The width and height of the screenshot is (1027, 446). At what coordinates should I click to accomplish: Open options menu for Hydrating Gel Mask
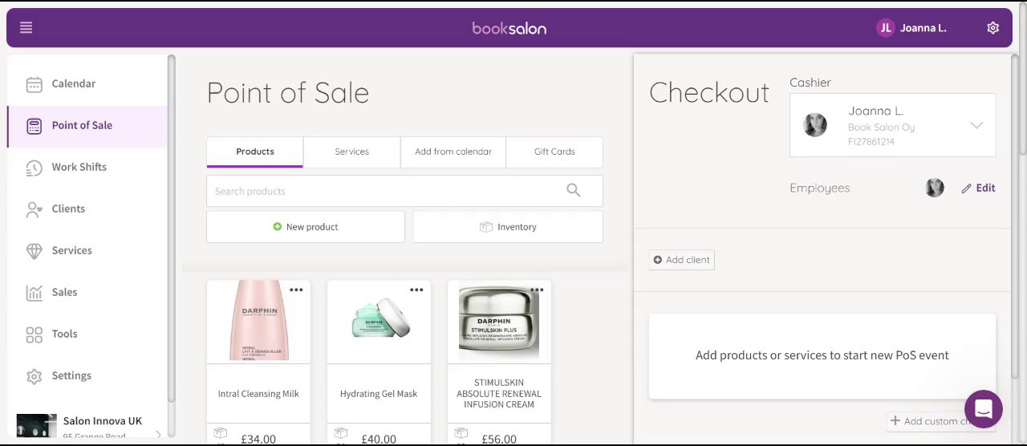pyautogui.click(x=416, y=290)
